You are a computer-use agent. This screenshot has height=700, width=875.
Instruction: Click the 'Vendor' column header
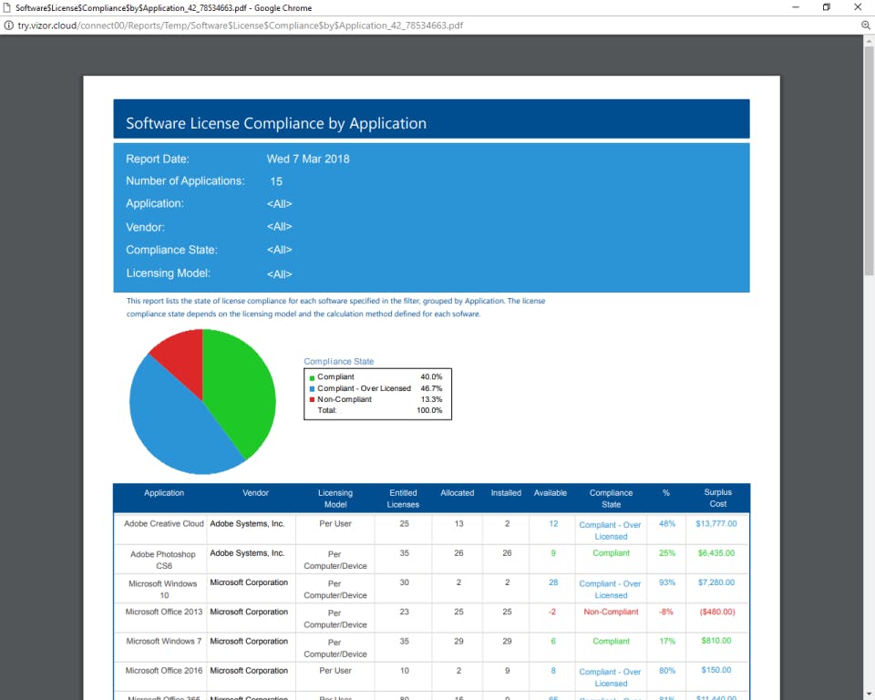(255, 493)
